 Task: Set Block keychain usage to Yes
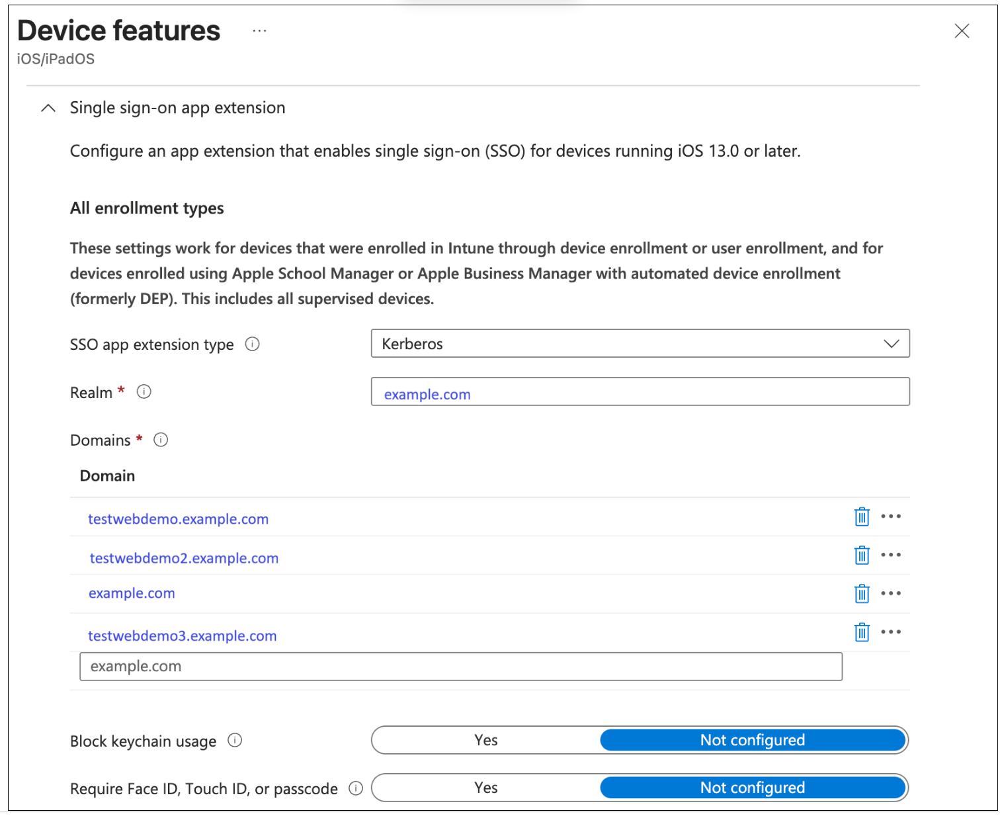485,740
